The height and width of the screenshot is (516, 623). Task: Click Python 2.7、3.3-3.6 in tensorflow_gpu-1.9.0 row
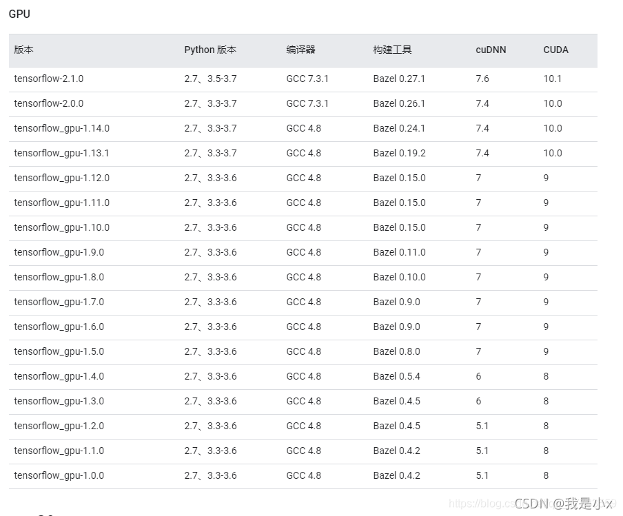click(x=211, y=252)
